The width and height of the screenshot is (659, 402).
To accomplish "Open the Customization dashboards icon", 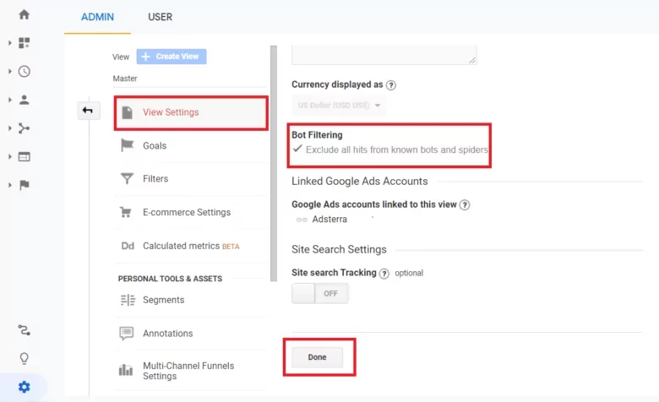I will [x=24, y=43].
